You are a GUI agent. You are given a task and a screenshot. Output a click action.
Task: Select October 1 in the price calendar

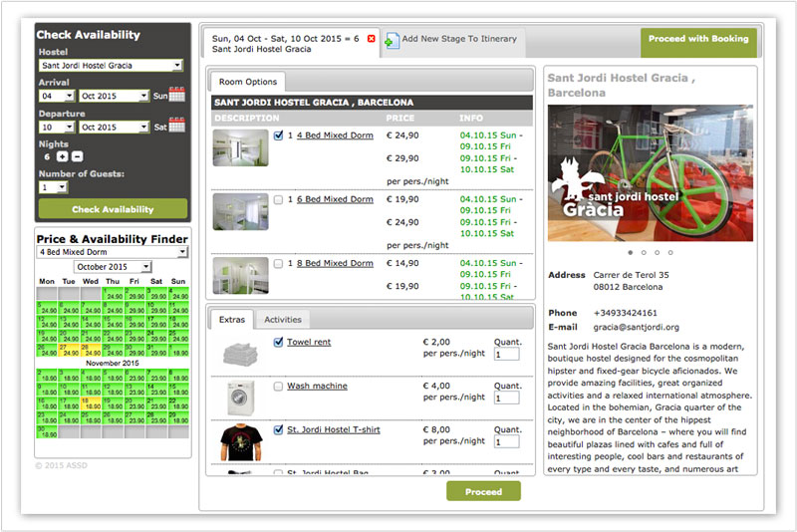pyautogui.click(x=113, y=294)
